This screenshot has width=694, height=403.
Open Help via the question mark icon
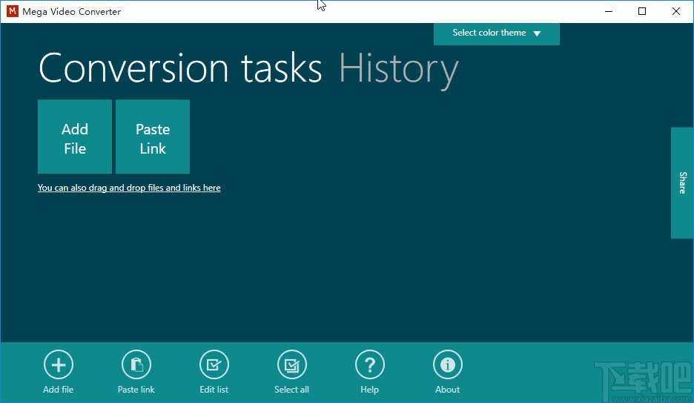click(369, 364)
